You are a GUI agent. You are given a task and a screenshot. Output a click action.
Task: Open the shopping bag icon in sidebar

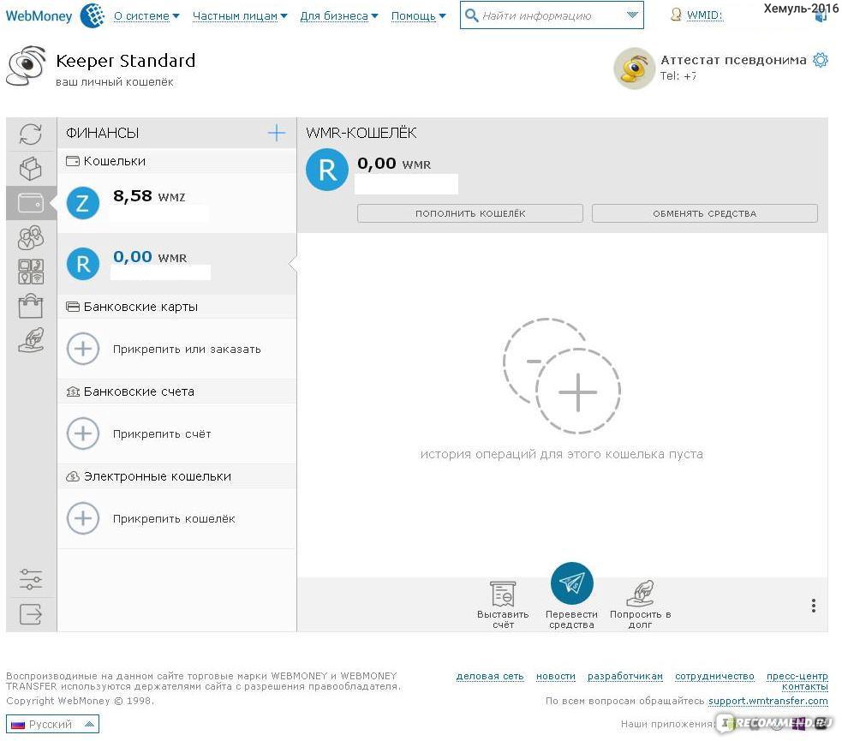click(x=31, y=306)
